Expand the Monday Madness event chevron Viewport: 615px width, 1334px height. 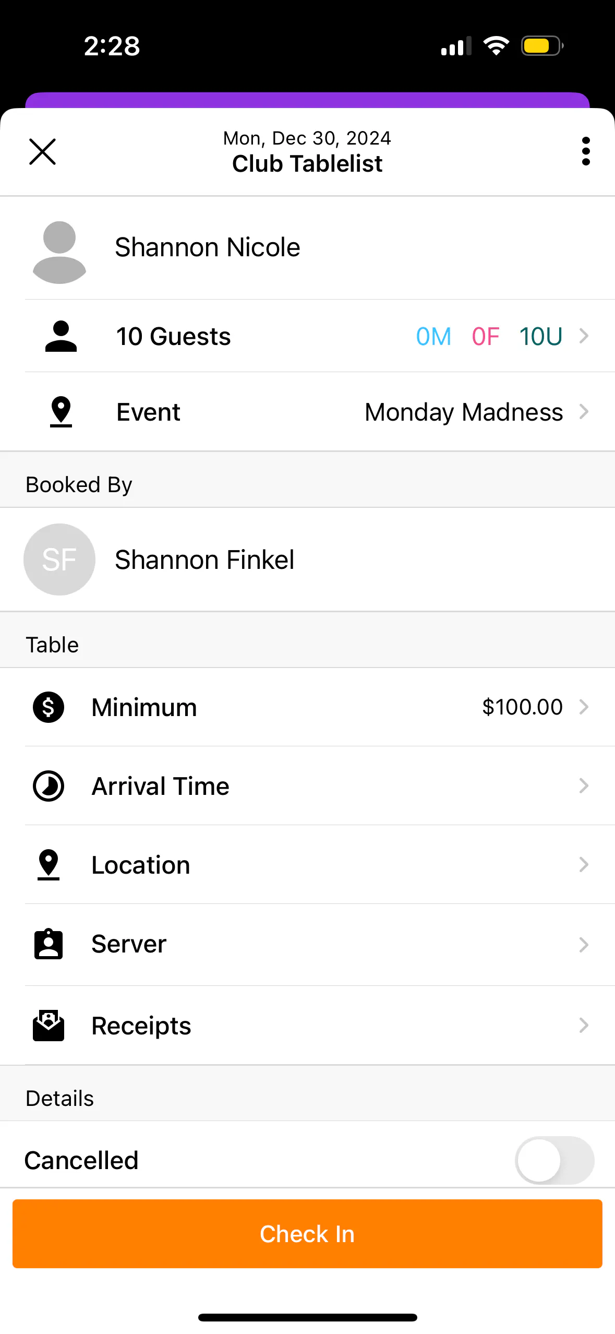[584, 412]
